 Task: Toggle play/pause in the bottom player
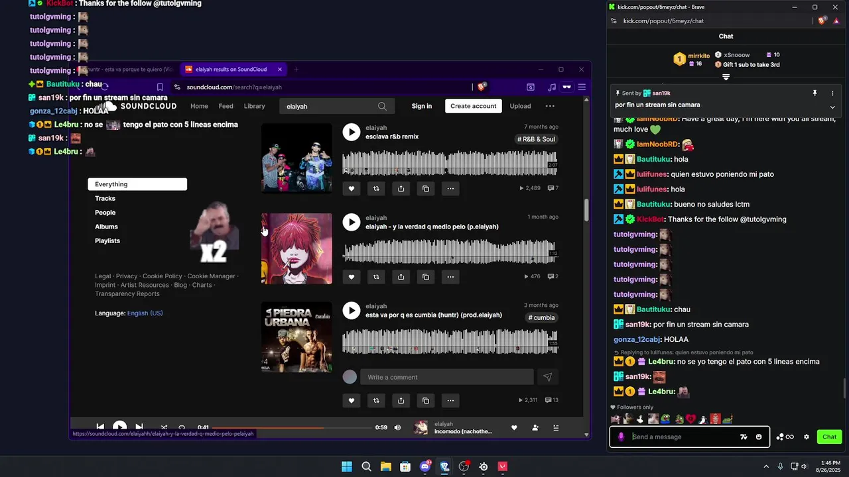119,427
